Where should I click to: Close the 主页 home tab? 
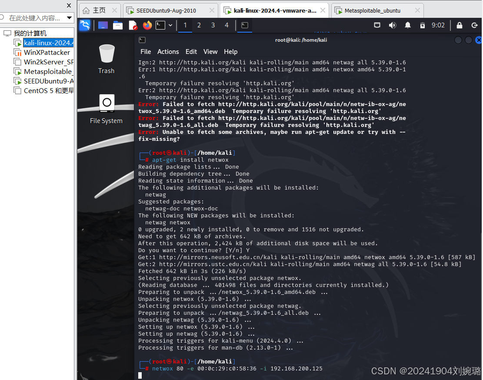tap(115, 10)
